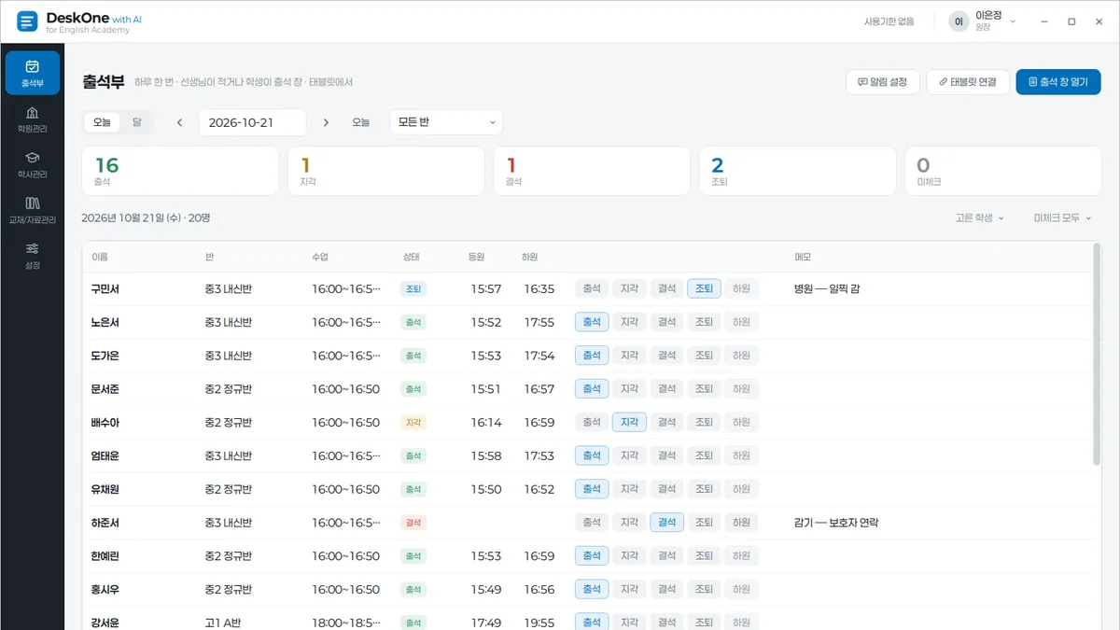
Task: Jump to 오늘 next to date arrows
Action: point(360,122)
